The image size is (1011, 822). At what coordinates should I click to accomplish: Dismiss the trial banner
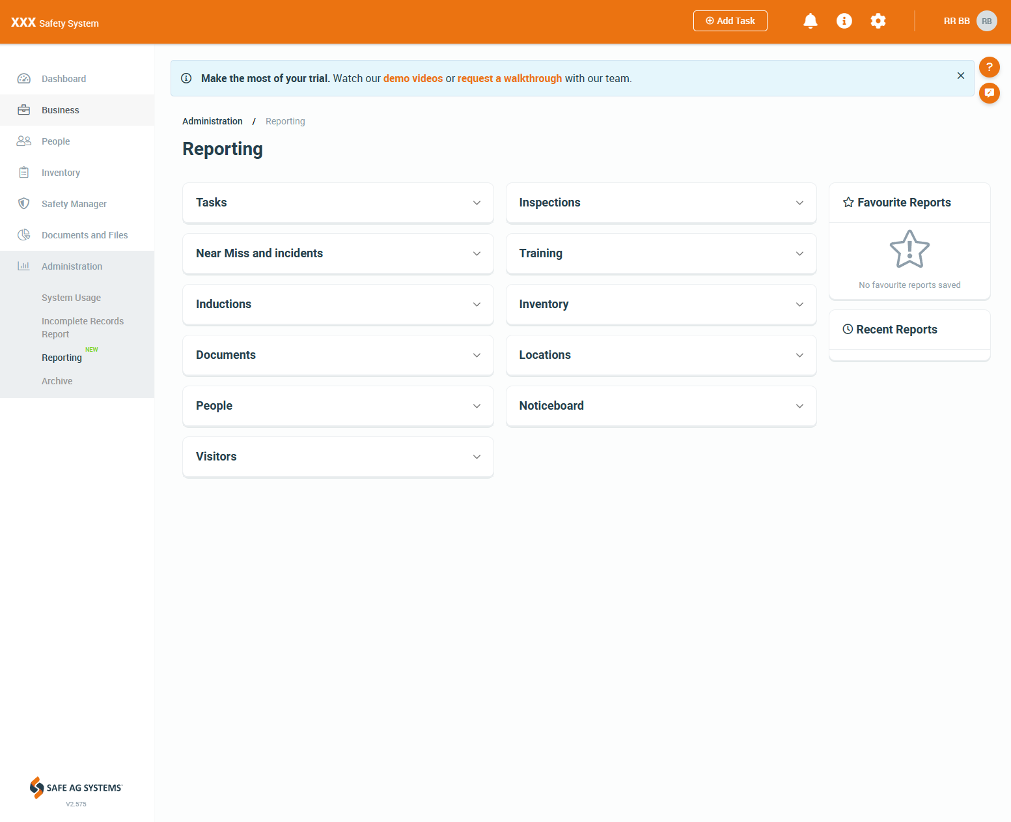click(960, 76)
